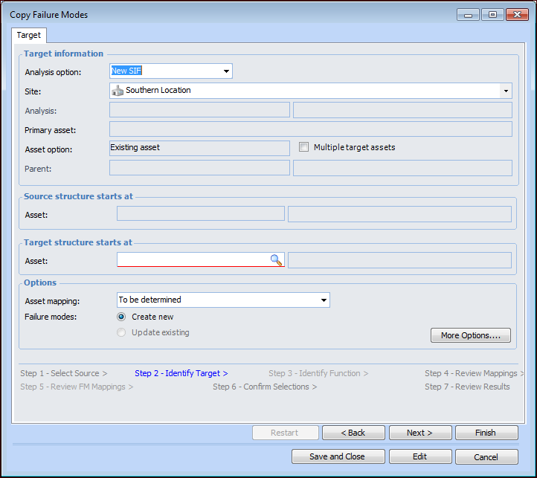Click the Finish button
The height and width of the screenshot is (478, 537).
pyautogui.click(x=486, y=433)
